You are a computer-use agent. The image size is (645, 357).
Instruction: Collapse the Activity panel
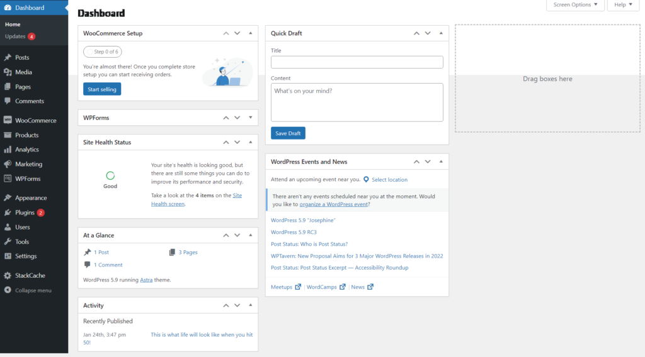(x=251, y=305)
